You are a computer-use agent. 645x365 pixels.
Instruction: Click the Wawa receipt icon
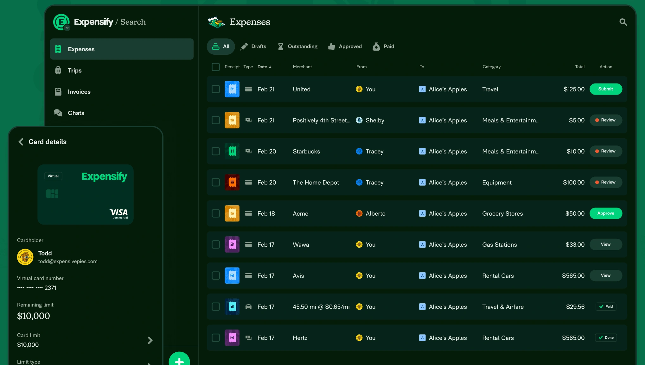(232, 244)
